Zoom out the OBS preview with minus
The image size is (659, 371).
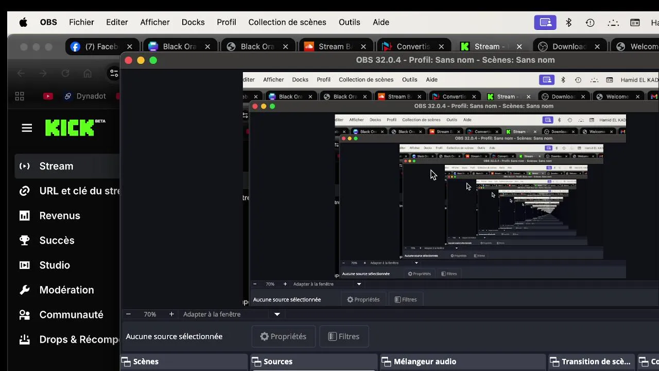click(x=128, y=314)
